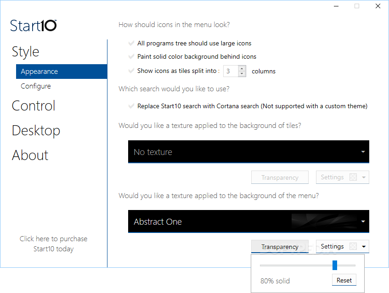The image size is (389, 293).
Task: Click the menu Transparency button
Action: [x=280, y=247]
